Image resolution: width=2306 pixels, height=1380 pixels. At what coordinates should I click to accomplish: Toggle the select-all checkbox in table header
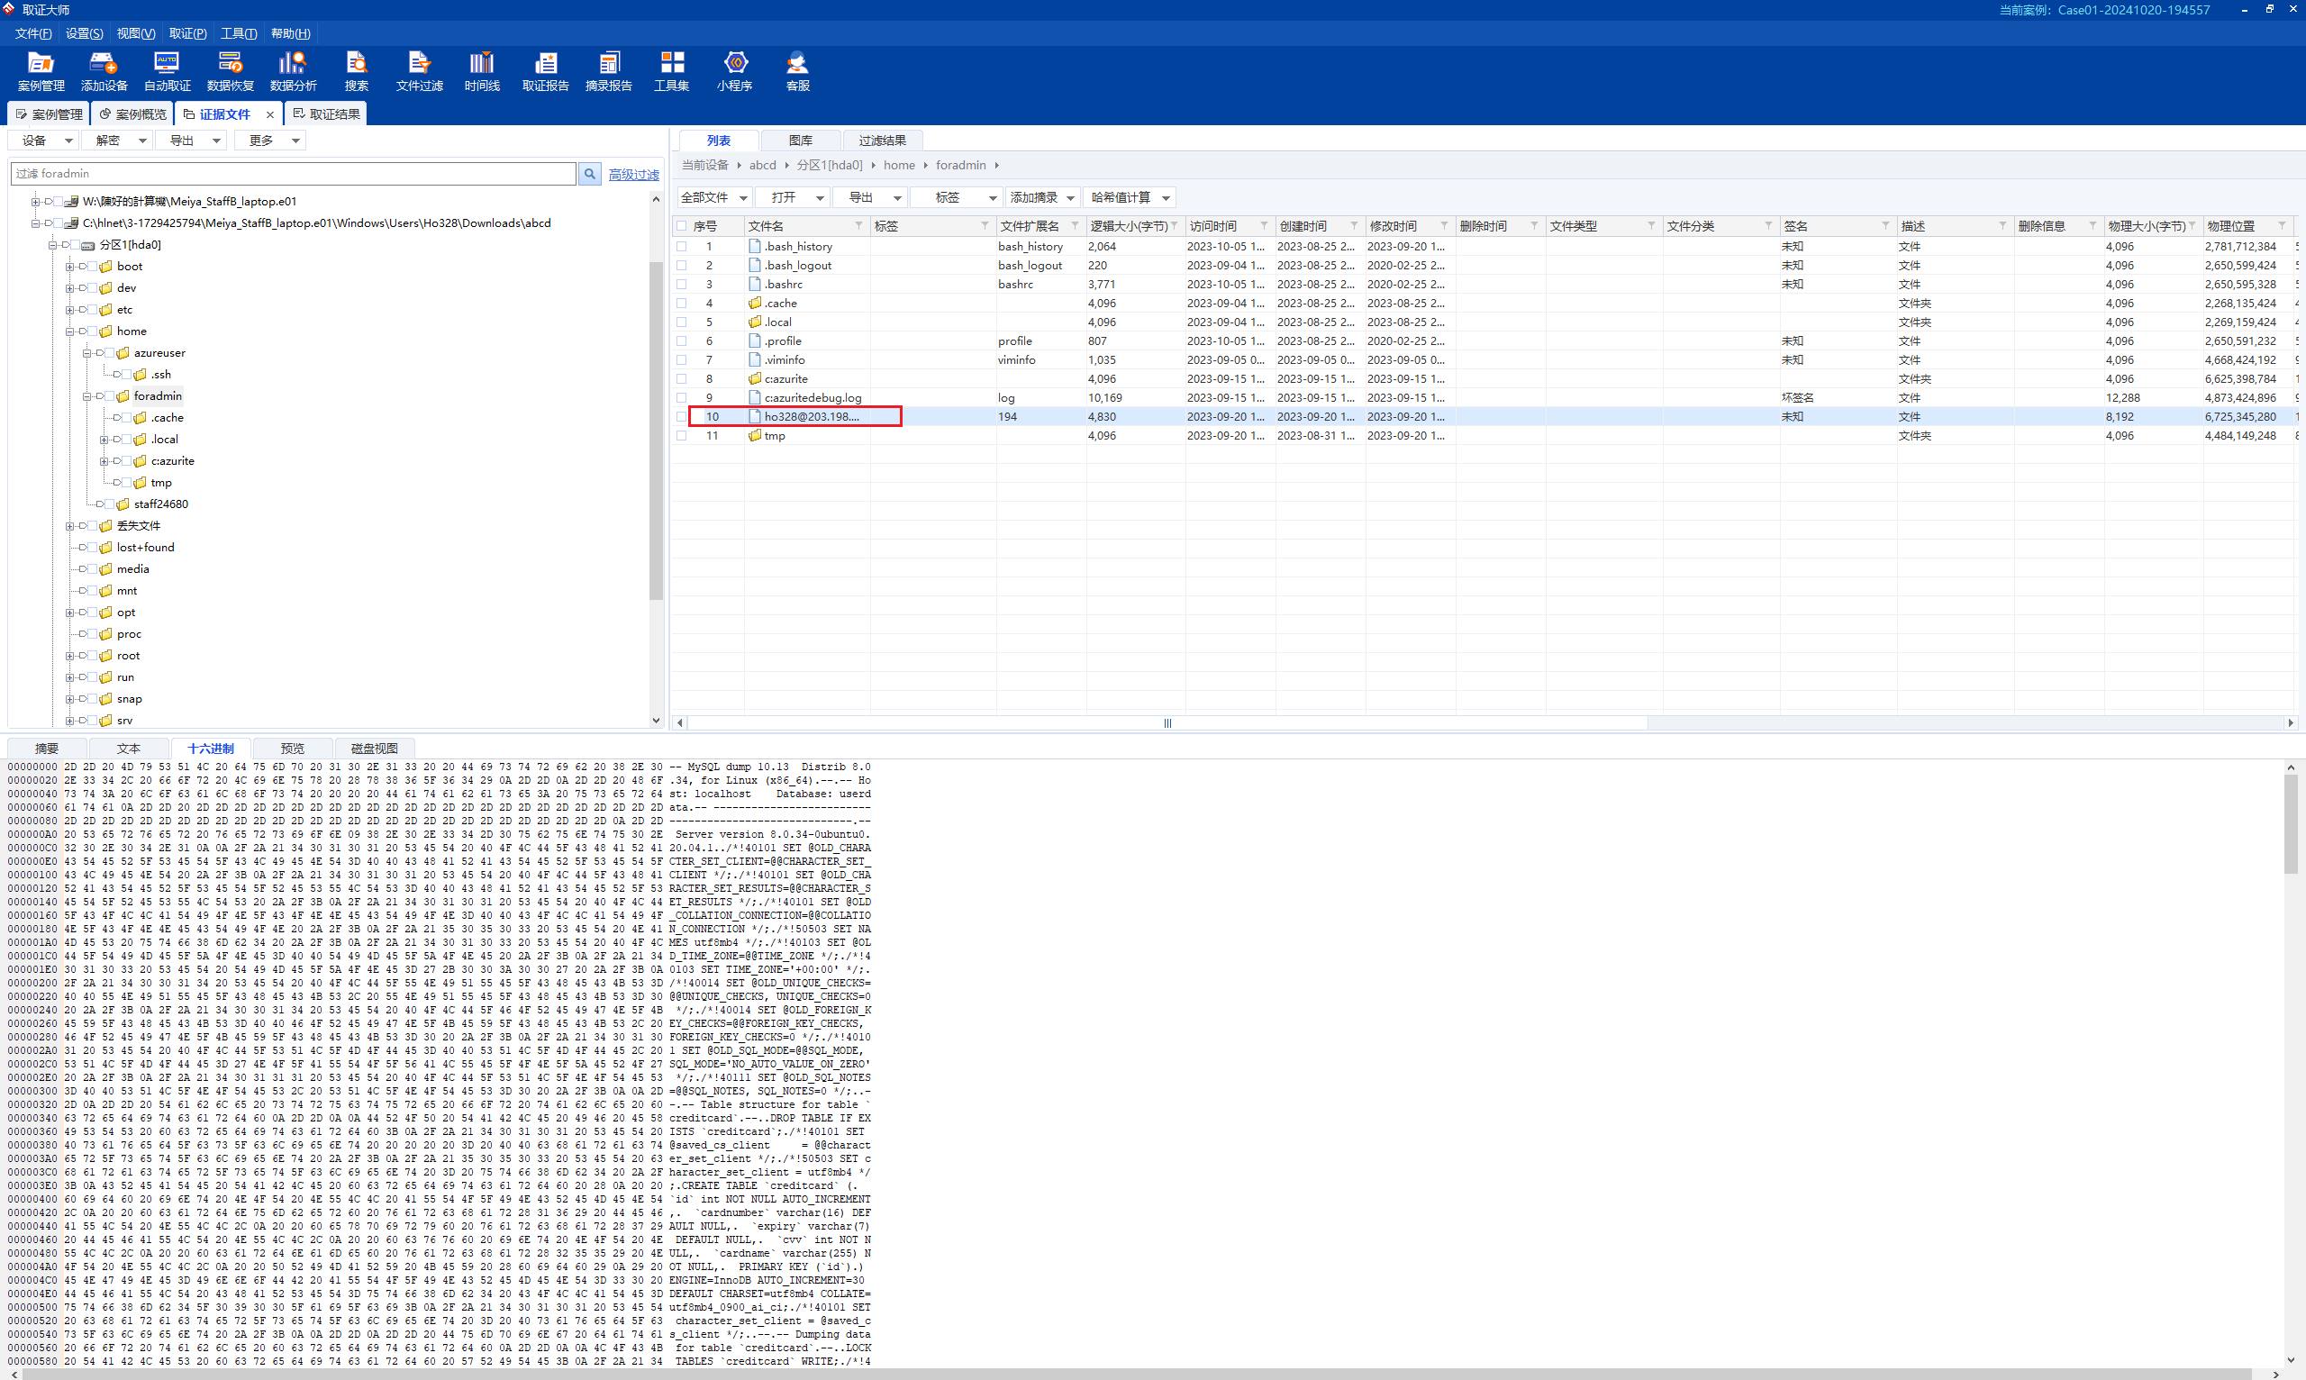(x=682, y=226)
